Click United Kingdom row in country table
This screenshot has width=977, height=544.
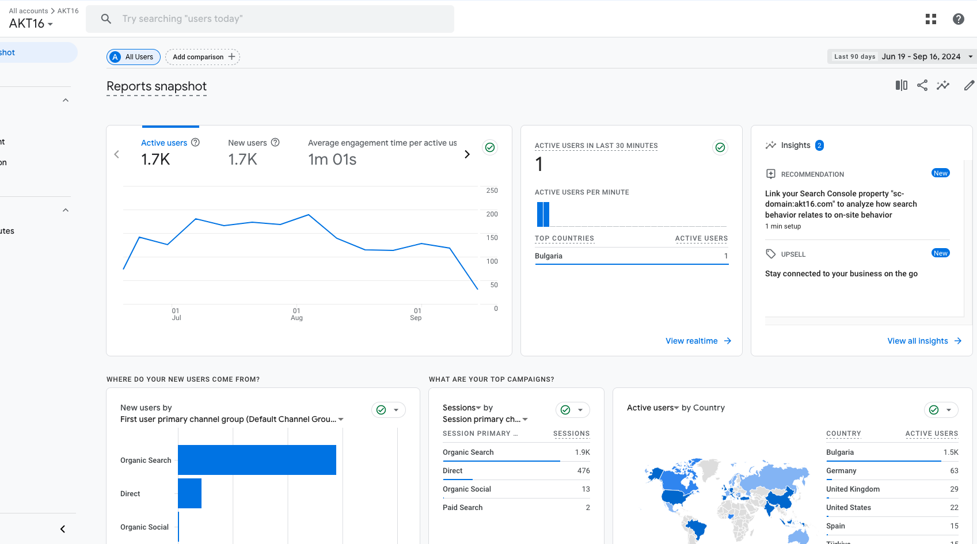click(x=892, y=489)
